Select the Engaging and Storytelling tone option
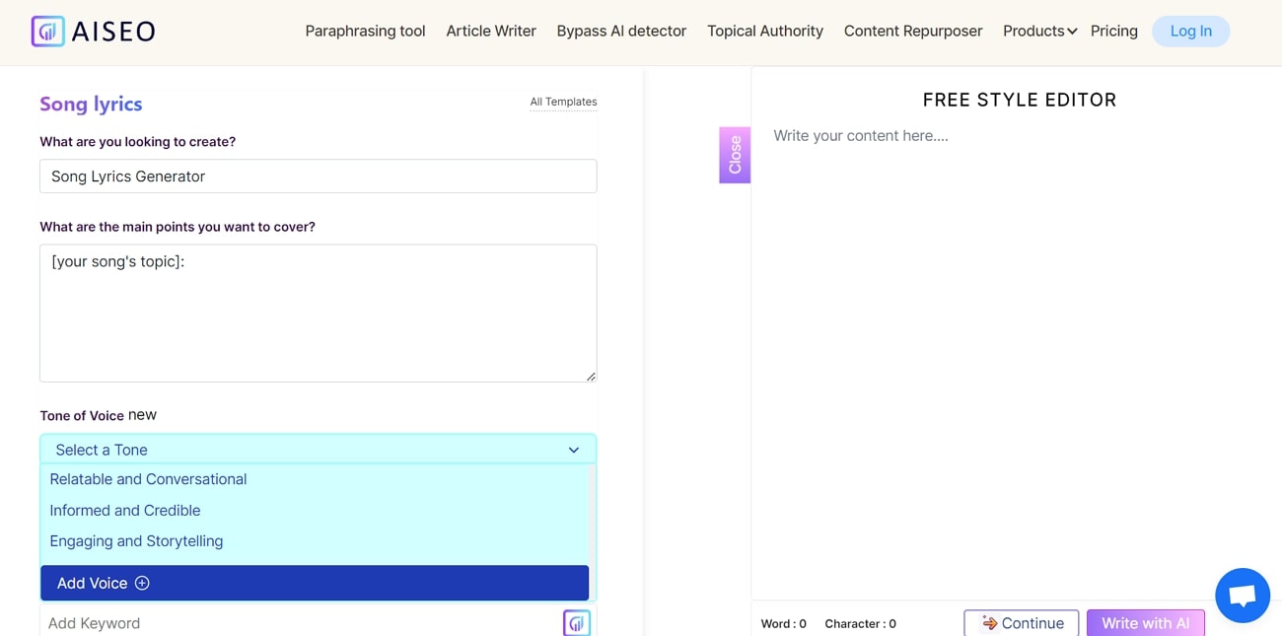This screenshot has height=636, width=1282. pos(136,540)
